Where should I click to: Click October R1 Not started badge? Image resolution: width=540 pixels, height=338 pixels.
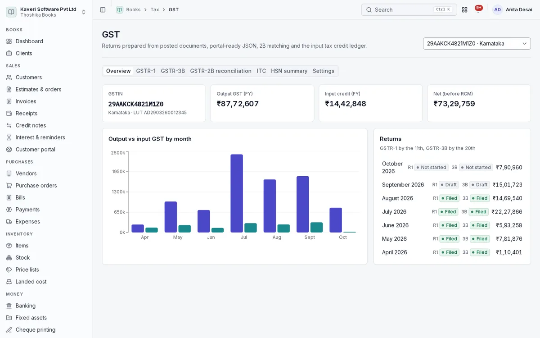coord(431,167)
